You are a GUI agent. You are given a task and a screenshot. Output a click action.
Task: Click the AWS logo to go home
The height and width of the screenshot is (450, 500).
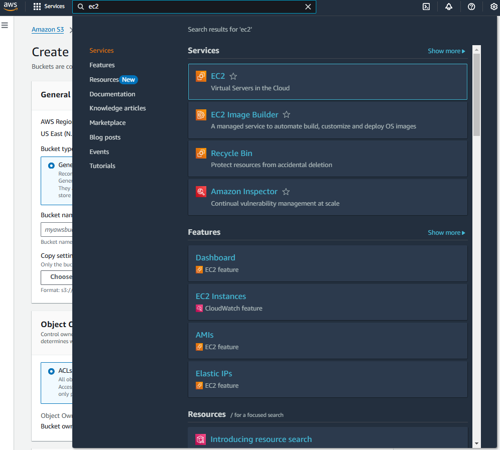click(x=11, y=7)
